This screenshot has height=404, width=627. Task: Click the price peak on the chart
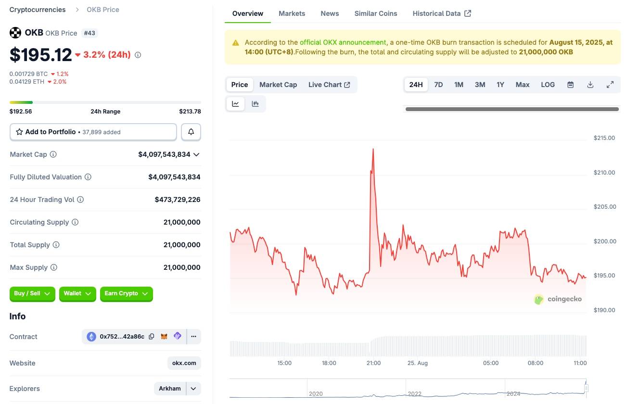coord(373,149)
